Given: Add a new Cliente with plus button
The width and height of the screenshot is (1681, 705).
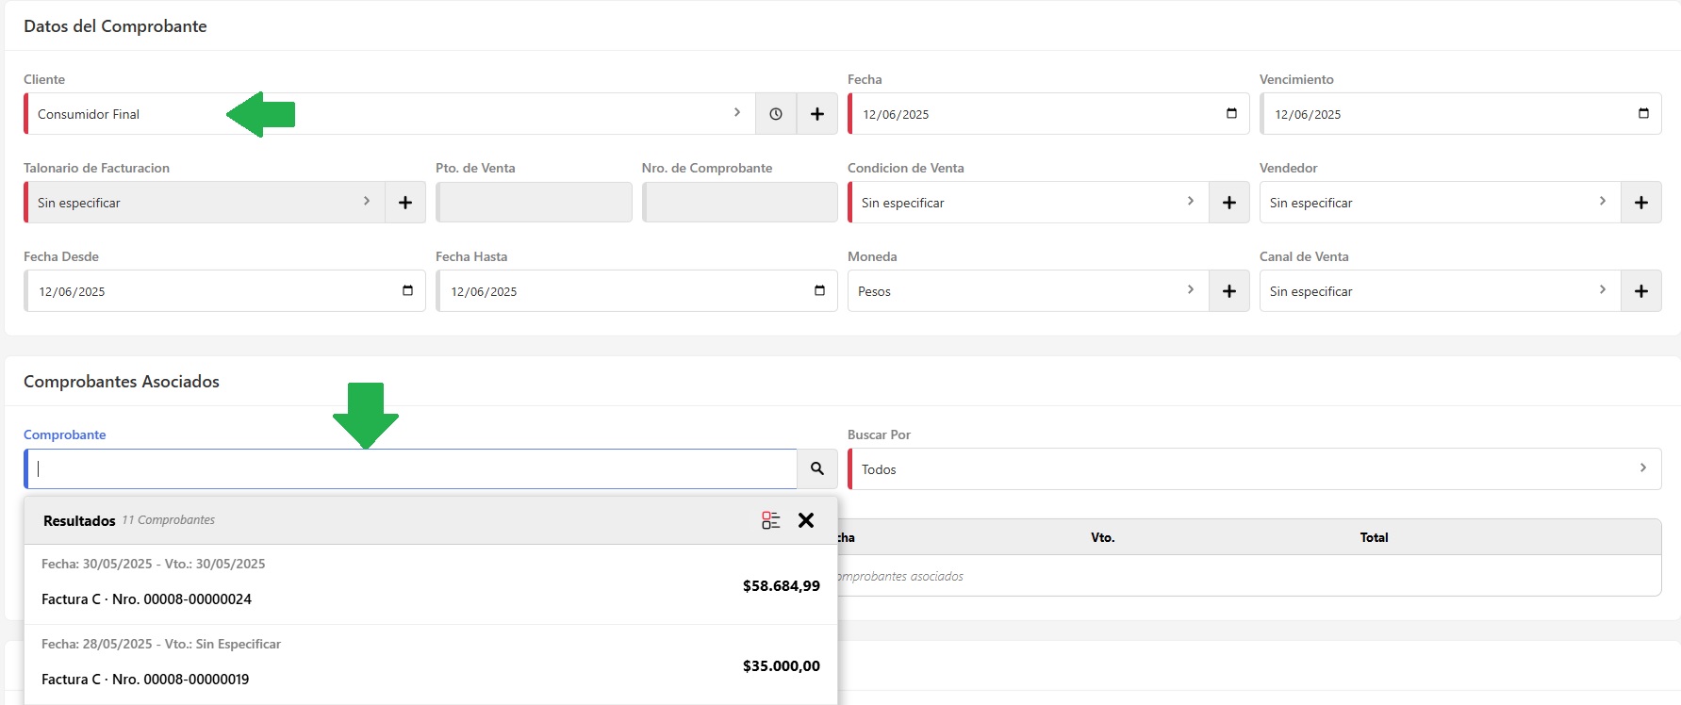Looking at the screenshot, I should pos(817,114).
